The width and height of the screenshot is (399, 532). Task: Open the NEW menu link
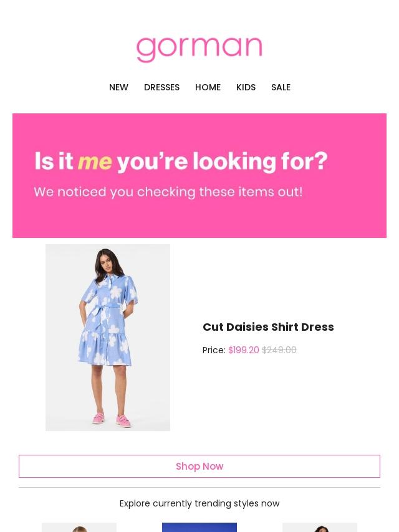118,87
